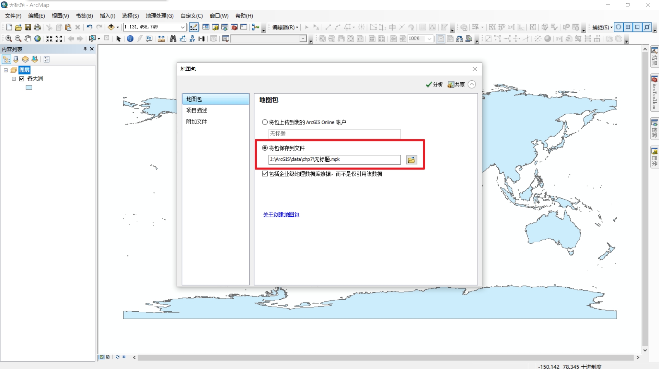Open the Go To XY tool
This screenshot has width=659, height=369.
tap(192, 39)
